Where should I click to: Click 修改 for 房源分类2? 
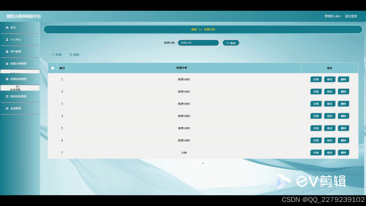point(330,91)
